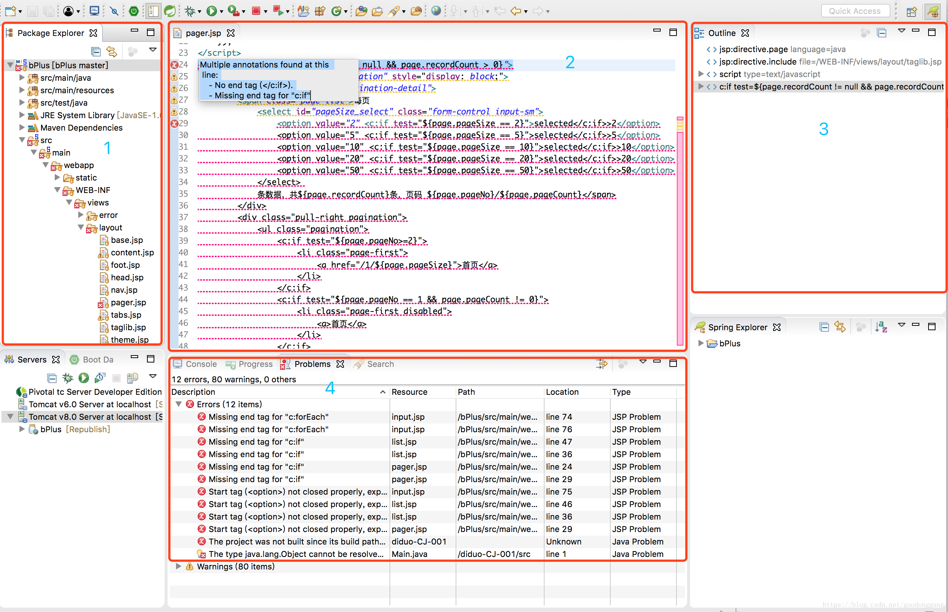This screenshot has width=948, height=612.
Task: Expand the script node in Outline
Action: (701, 74)
